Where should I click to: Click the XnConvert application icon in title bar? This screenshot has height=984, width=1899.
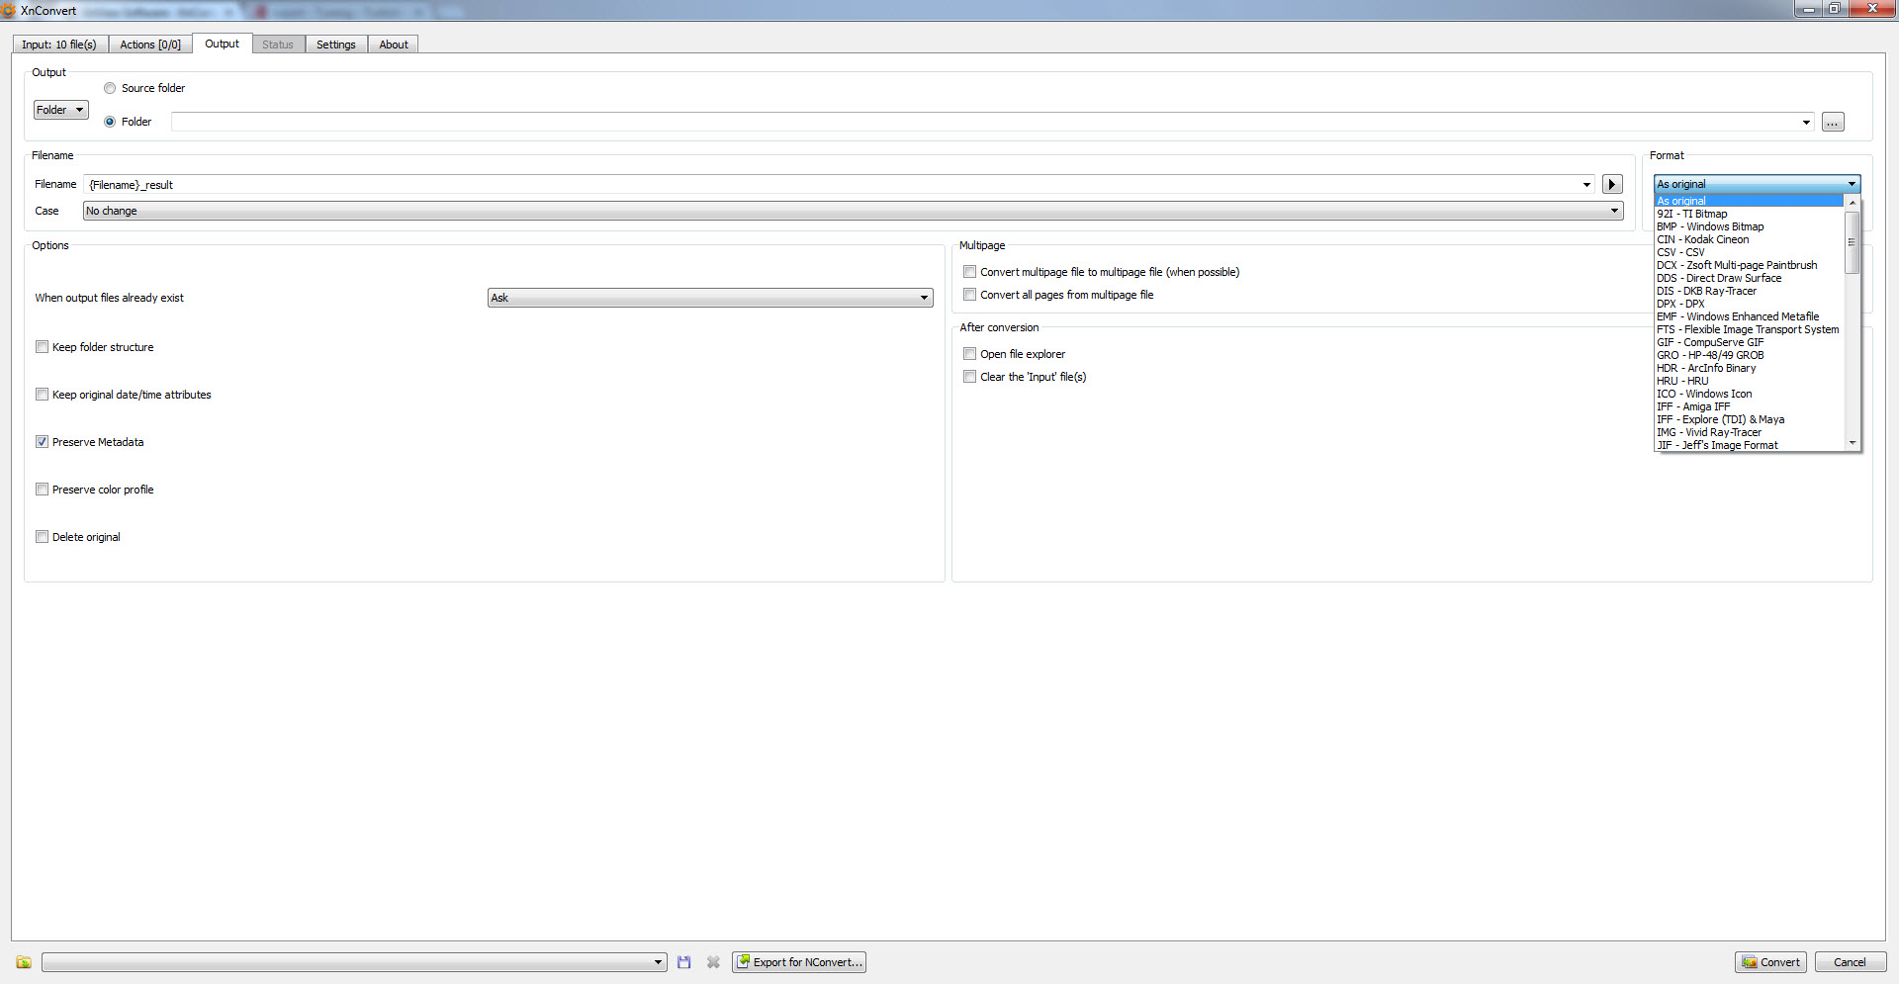tap(9, 10)
